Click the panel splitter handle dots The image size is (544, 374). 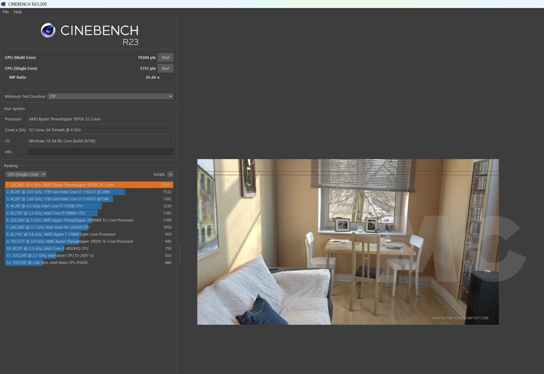[x=180, y=254]
